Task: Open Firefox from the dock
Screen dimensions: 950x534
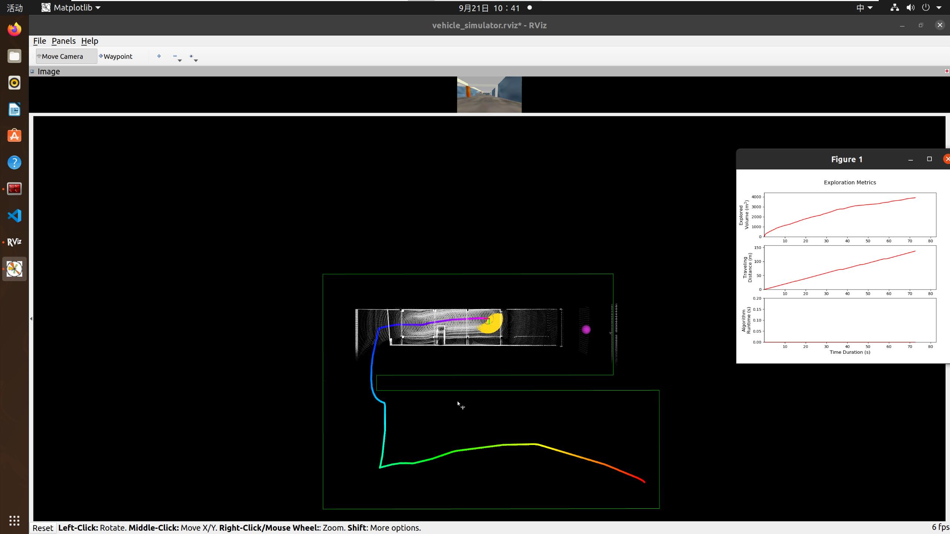Action: tap(14, 29)
